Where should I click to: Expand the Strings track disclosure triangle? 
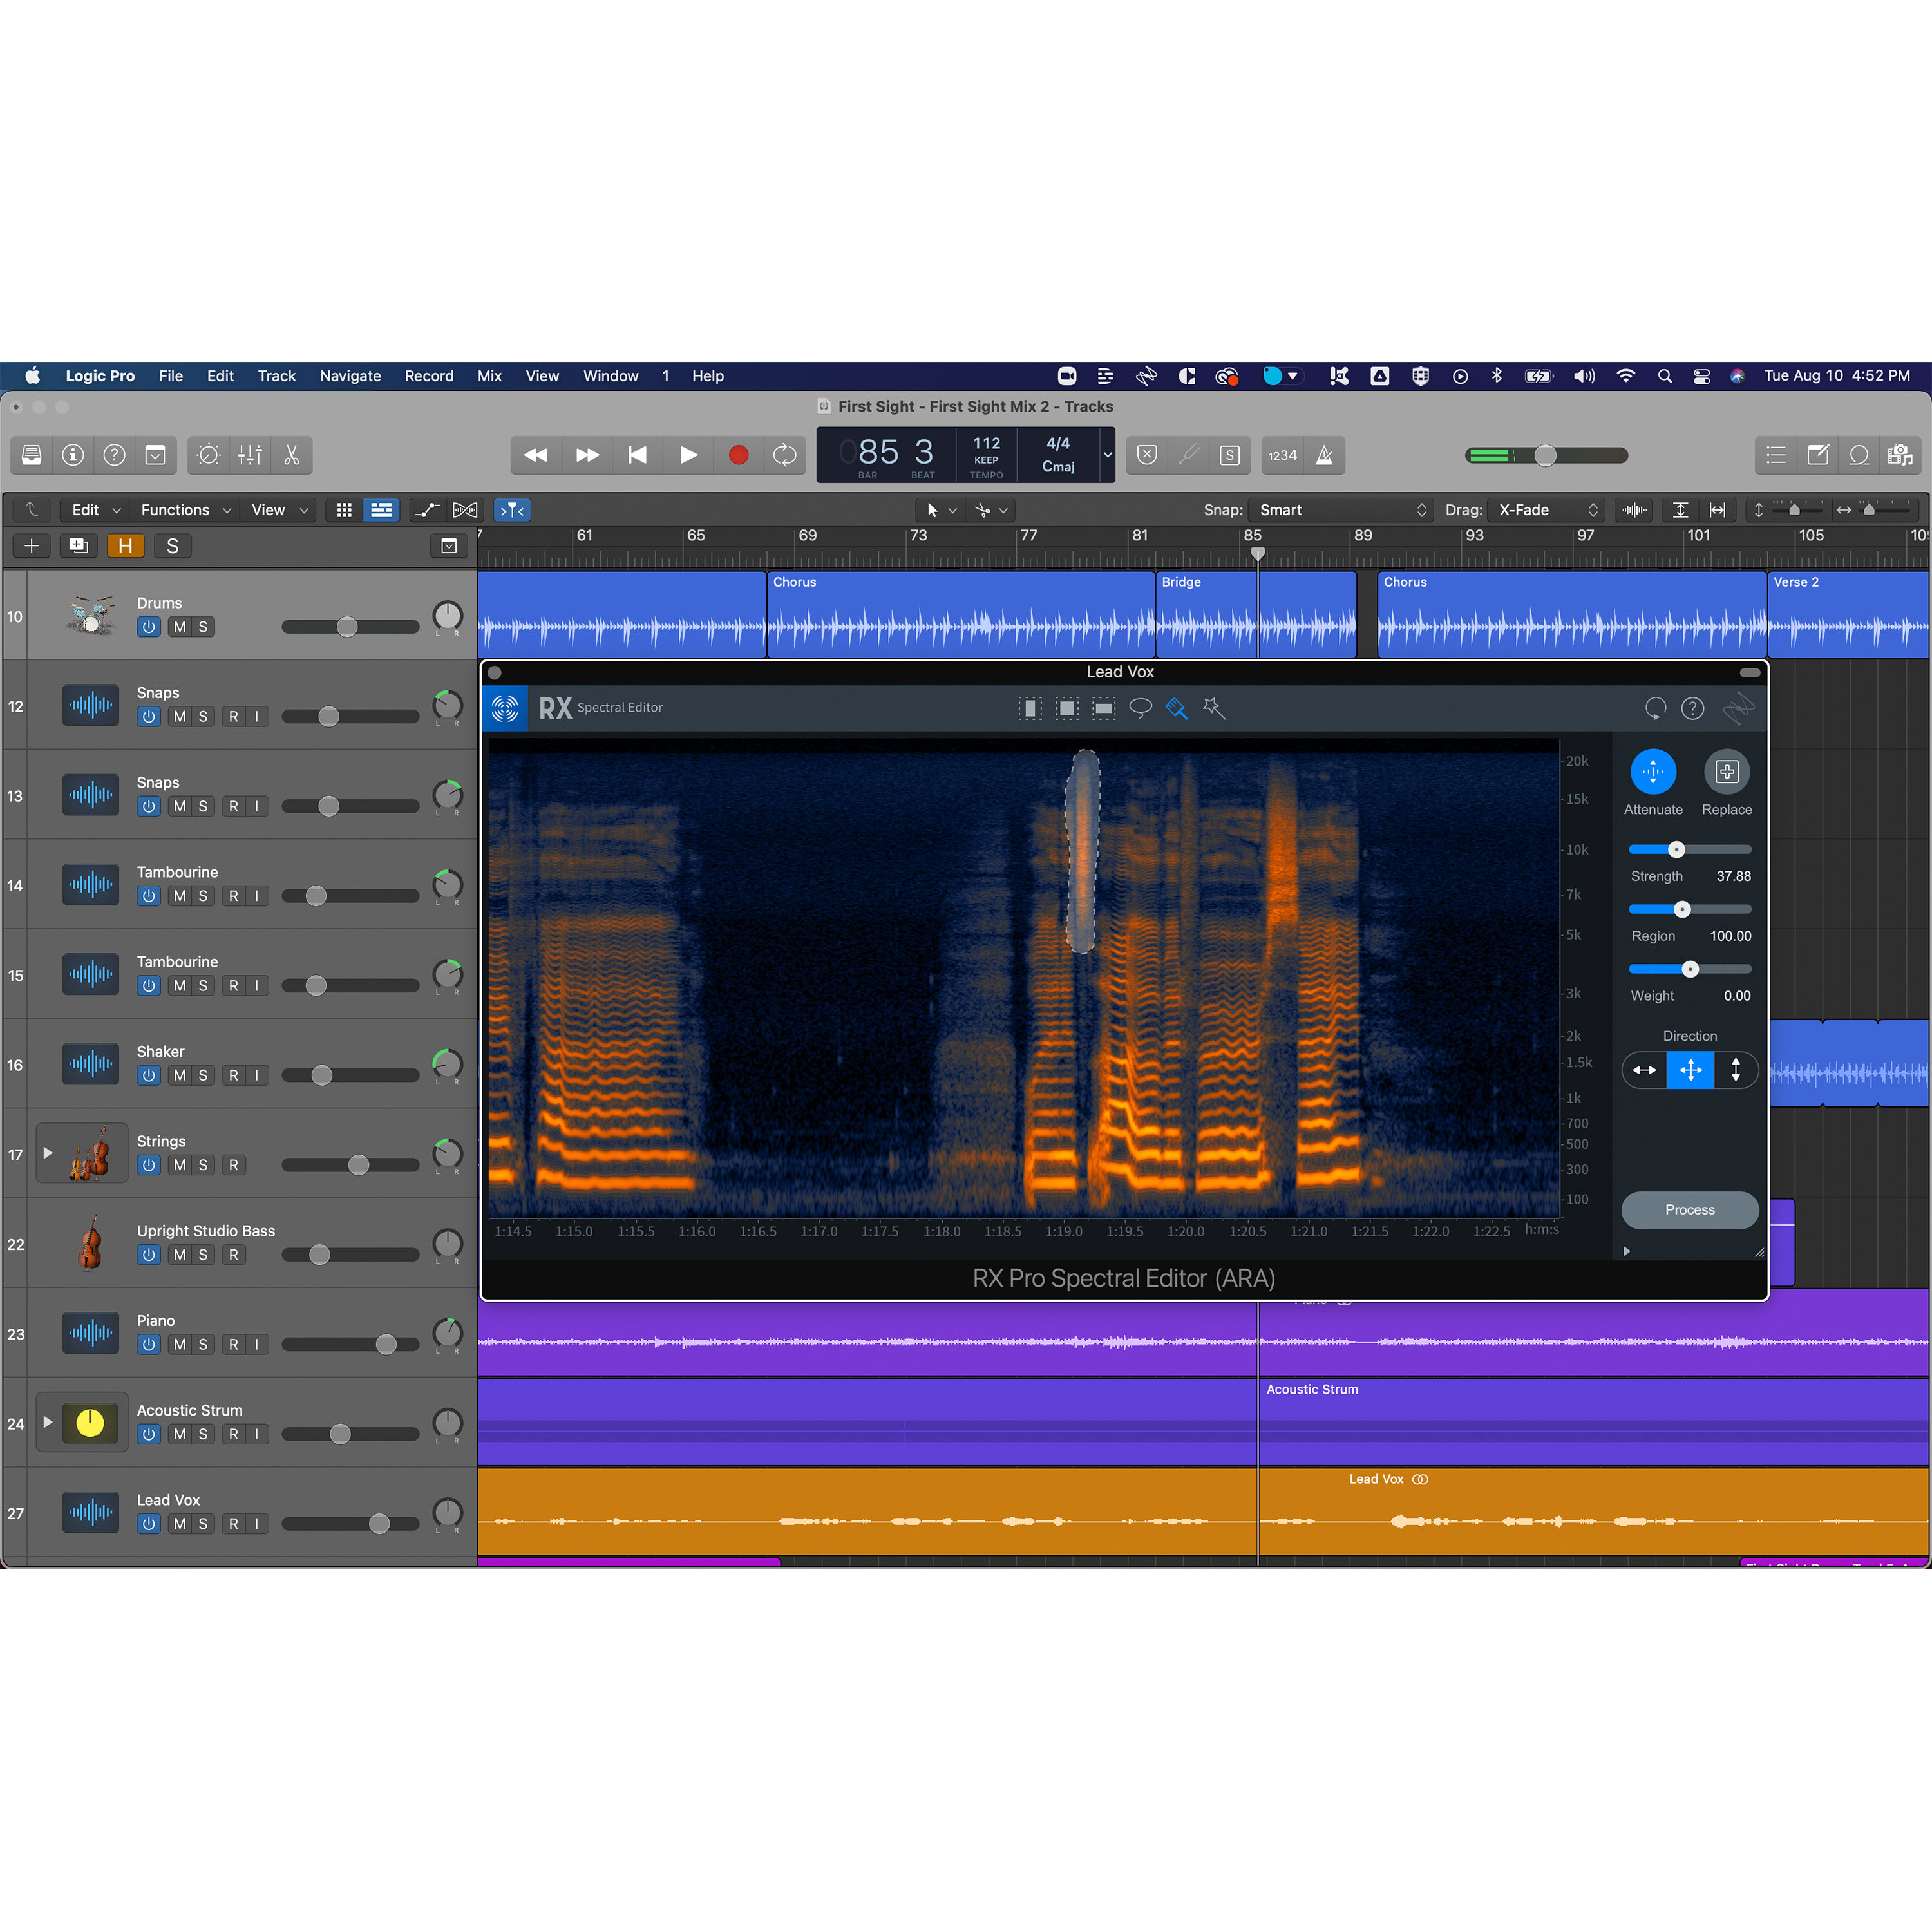tap(48, 1152)
